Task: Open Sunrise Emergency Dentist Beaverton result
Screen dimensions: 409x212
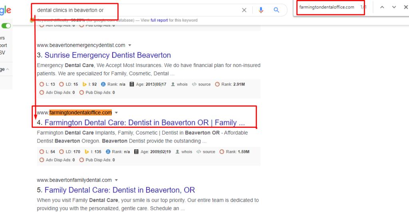Action: coord(107,55)
